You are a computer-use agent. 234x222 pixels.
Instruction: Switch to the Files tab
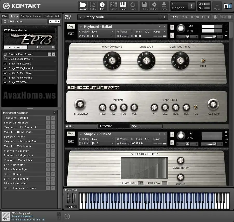pyautogui.click(x=4, y=16)
